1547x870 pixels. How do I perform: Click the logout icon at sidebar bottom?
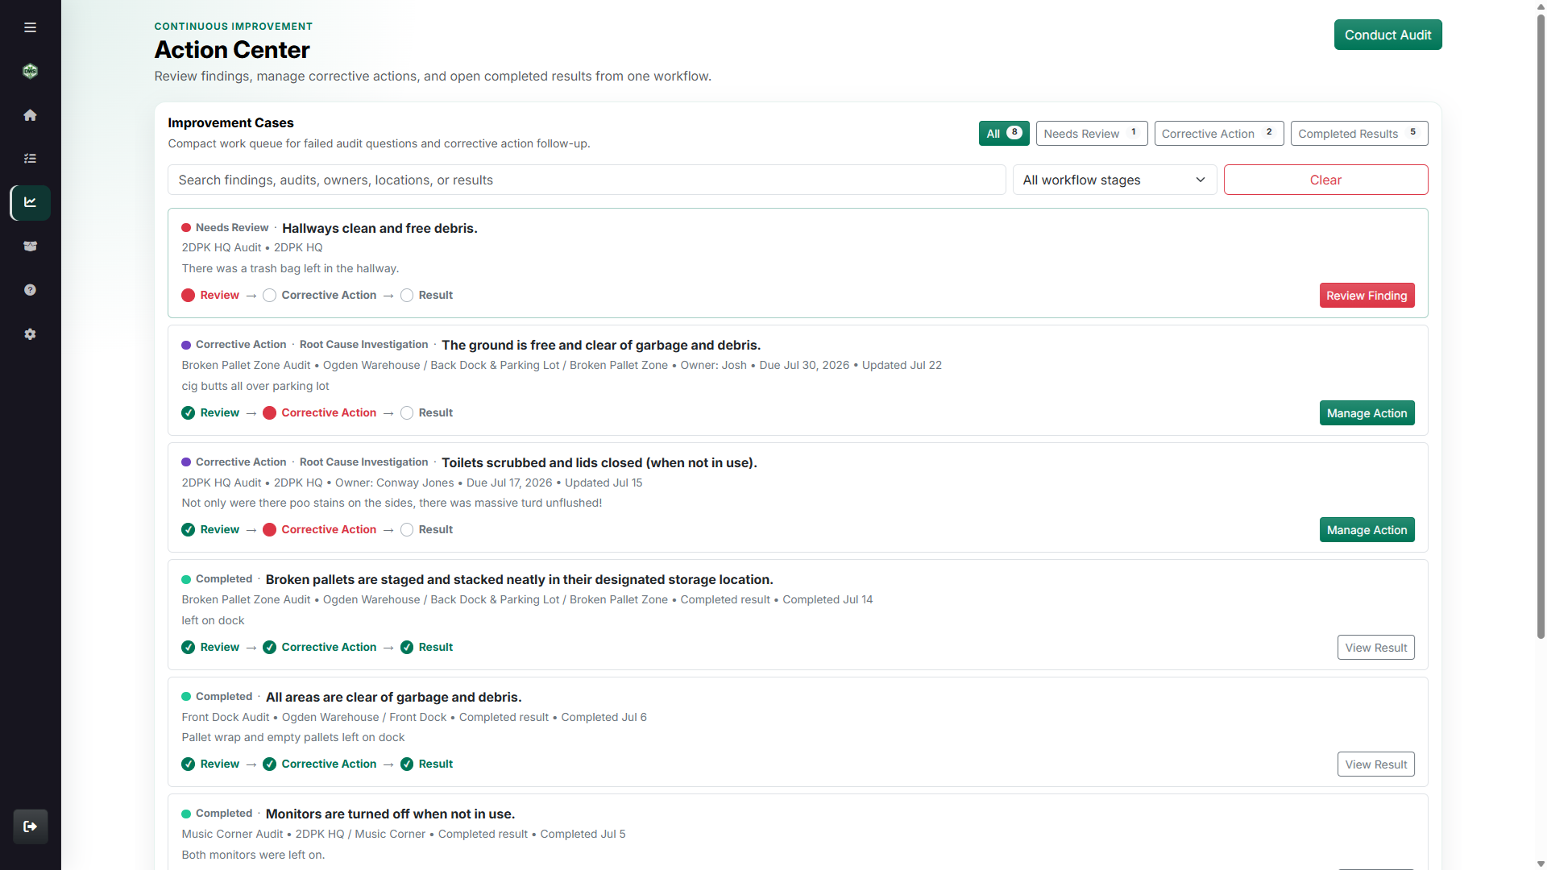coord(30,826)
